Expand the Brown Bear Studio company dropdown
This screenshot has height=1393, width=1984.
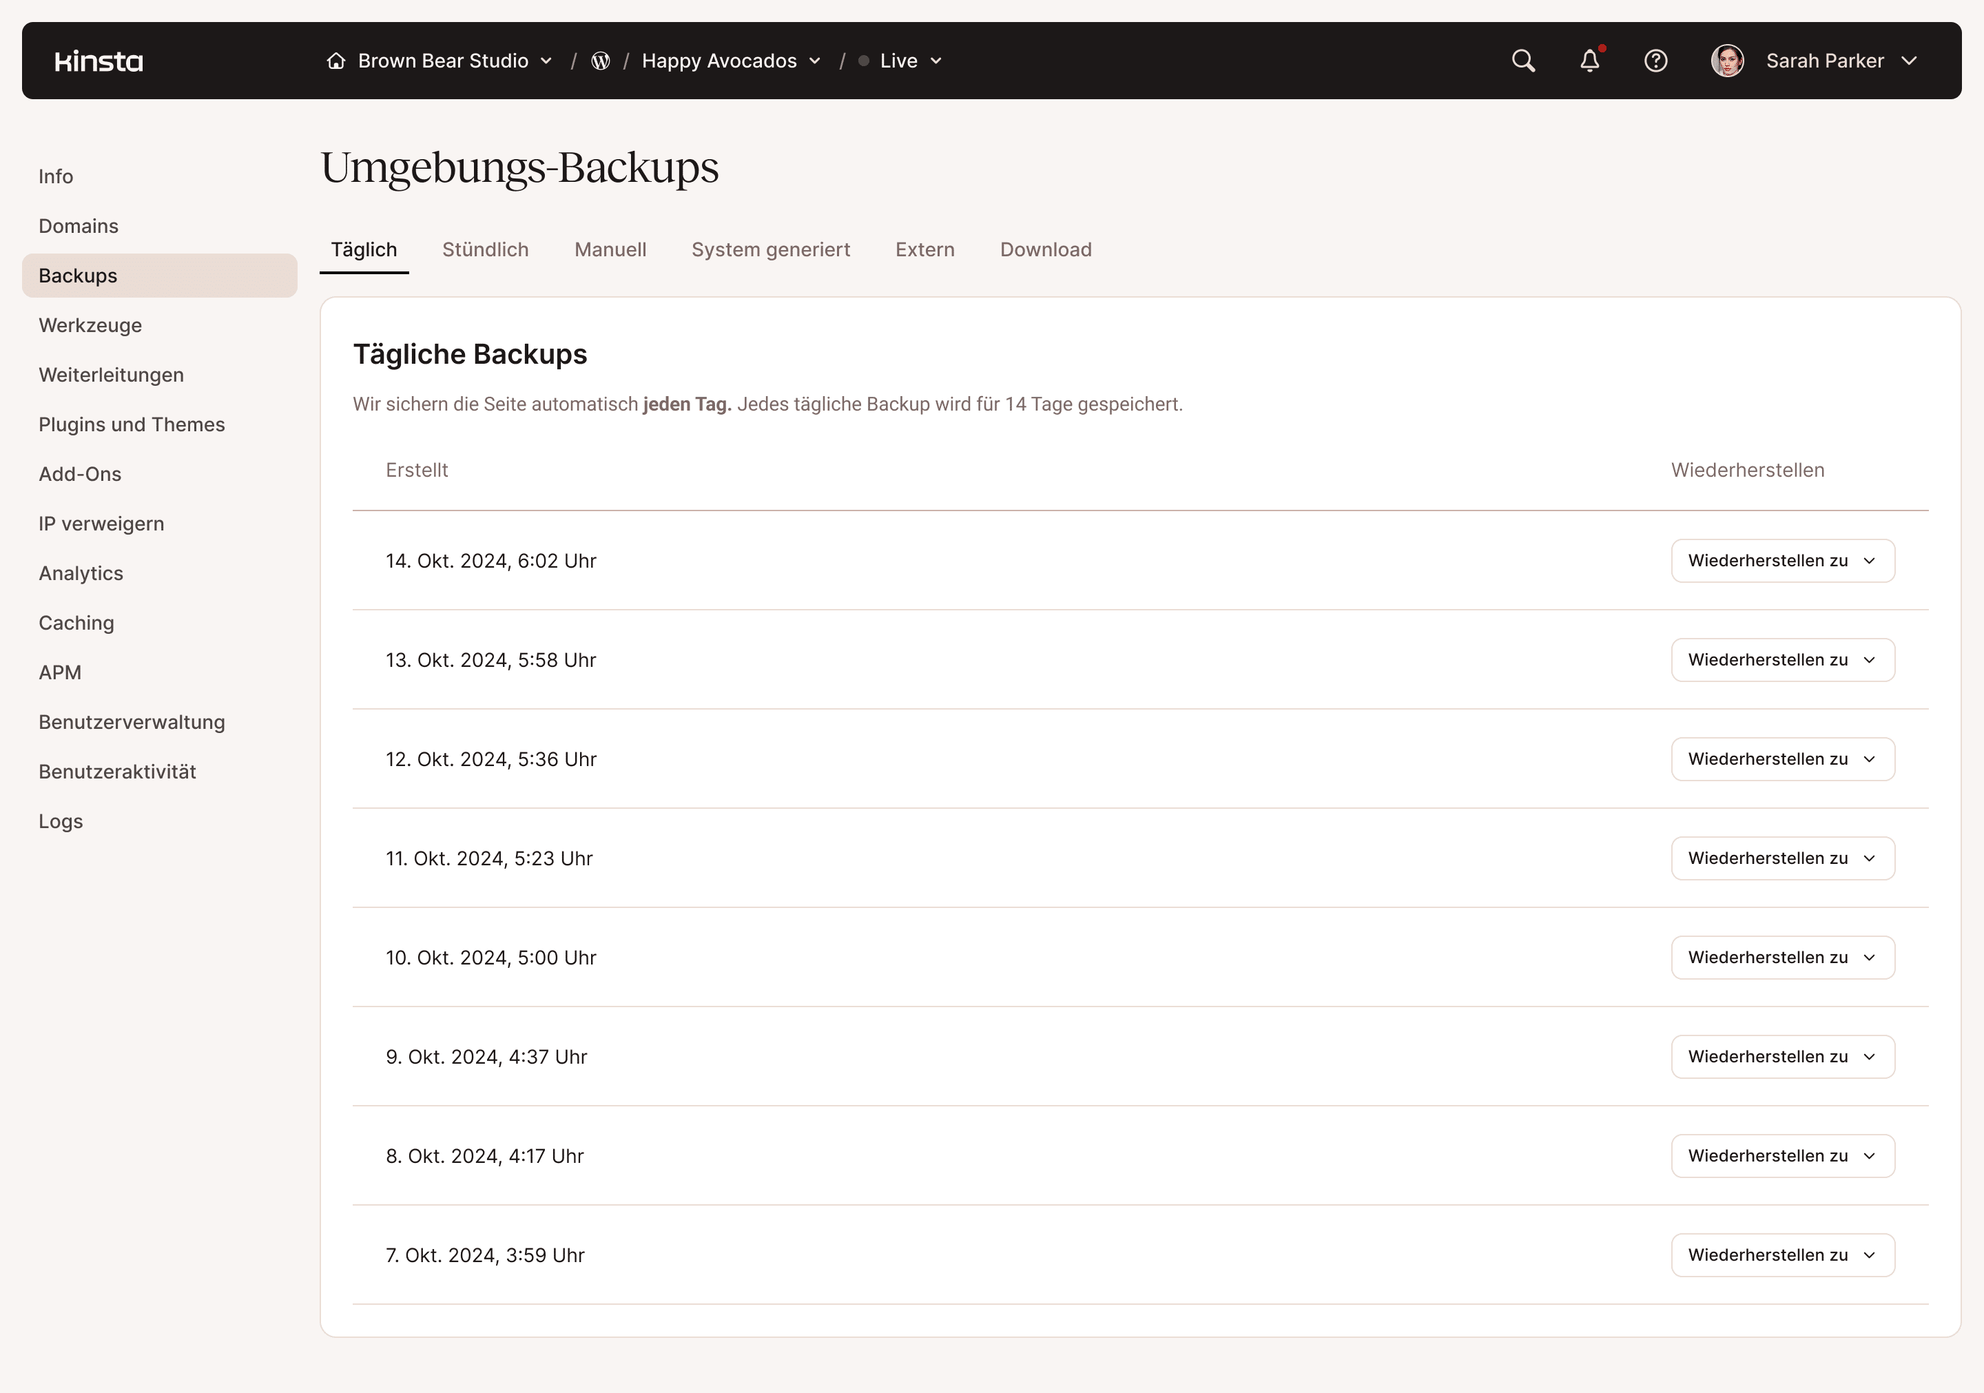(x=546, y=61)
